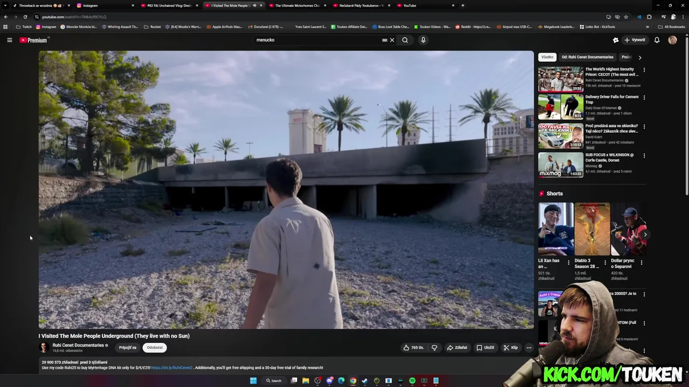This screenshot has width=689, height=387.
Task: Create a clip with the Klip button
Action: [510, 348]
